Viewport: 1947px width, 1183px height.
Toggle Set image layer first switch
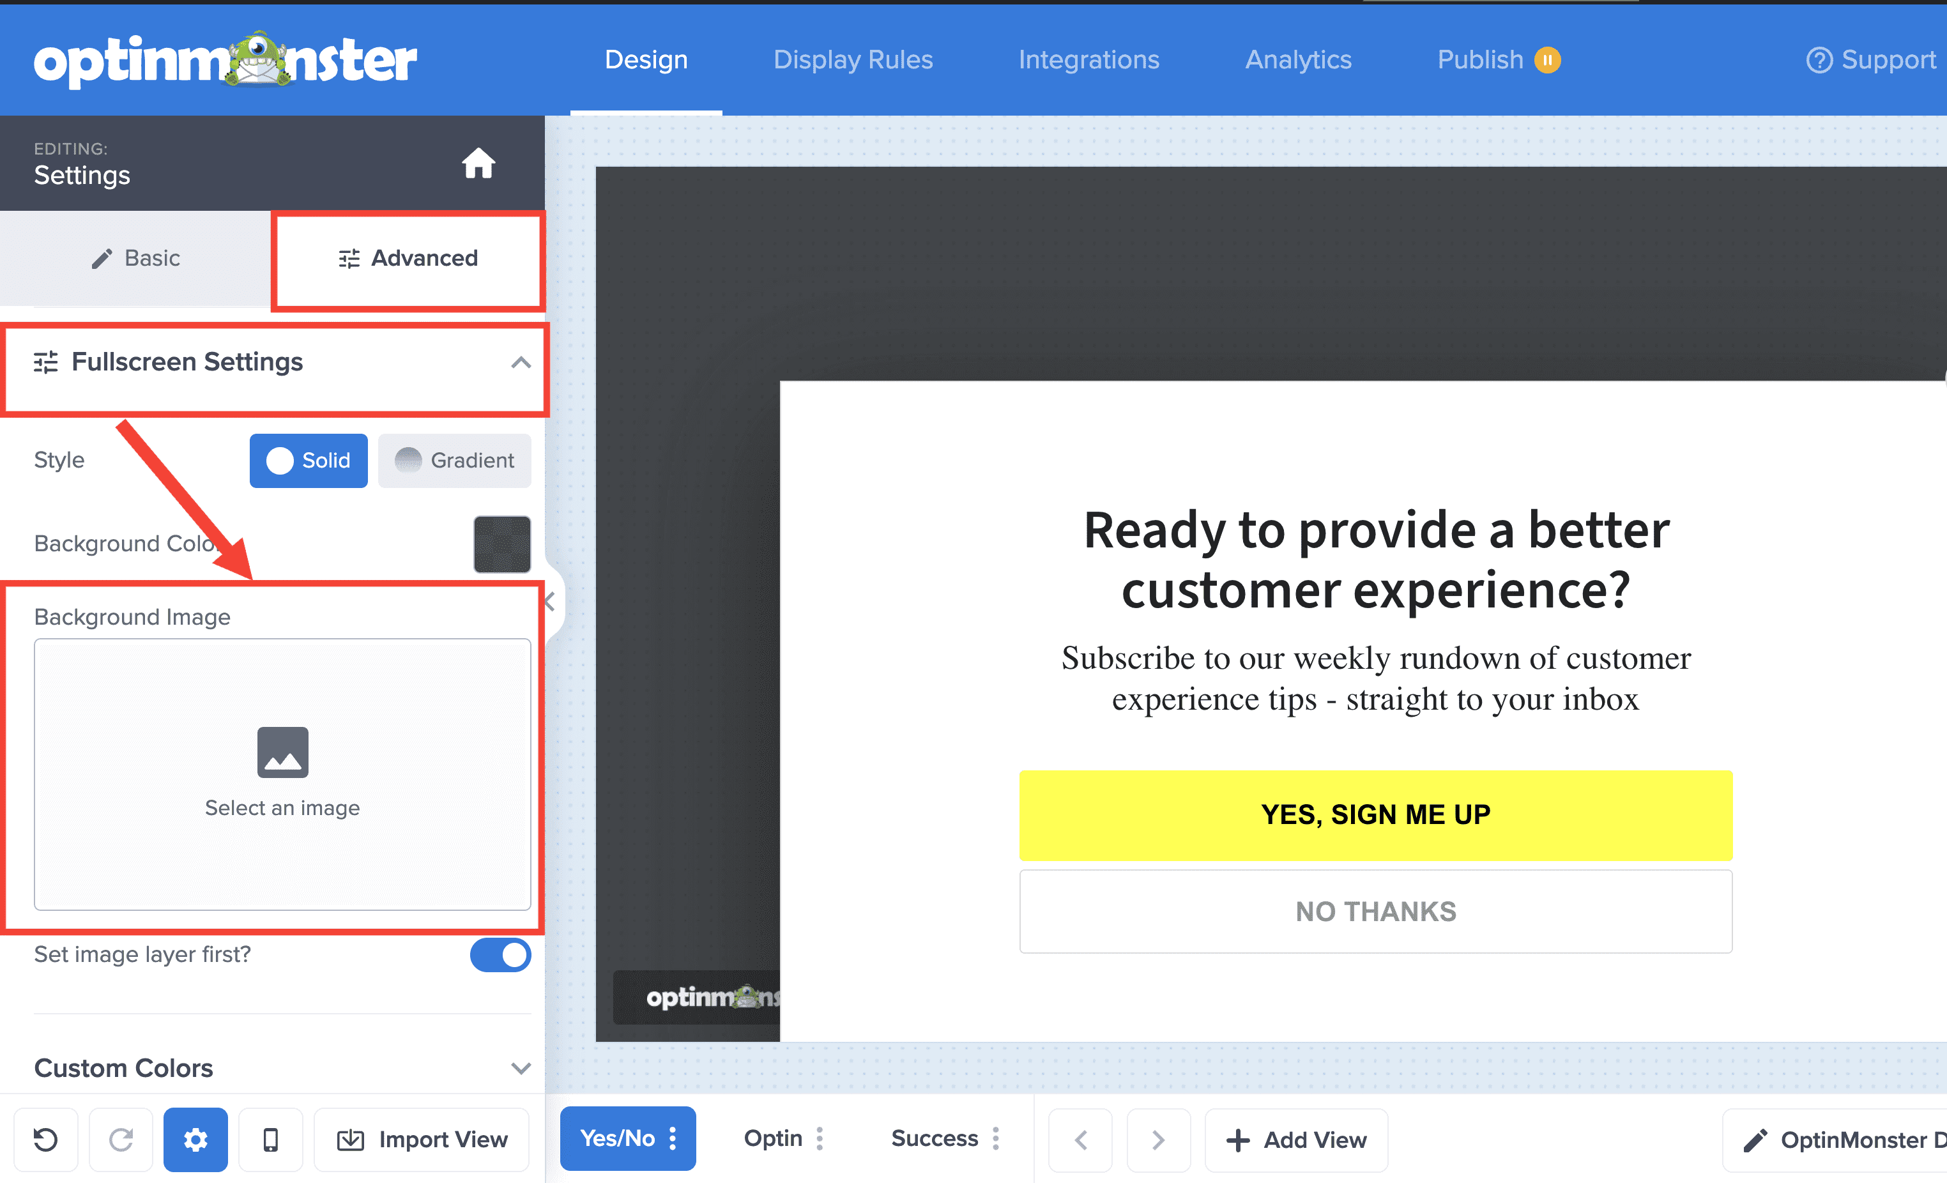pyautogui.click(x=500, y=954)
